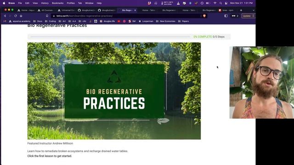
Task: Open the YouTube bookmark icon
Action: point(119,21)
